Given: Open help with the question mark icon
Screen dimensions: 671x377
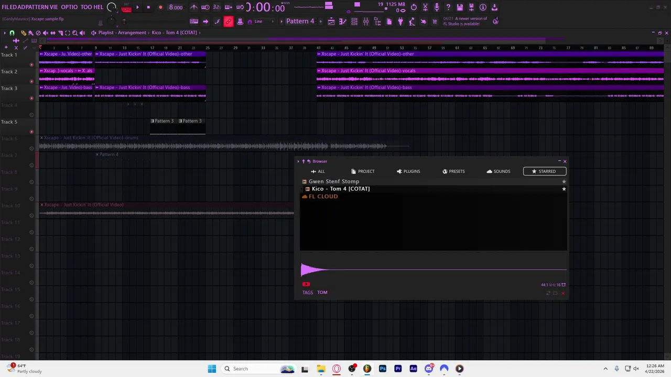Looking at the screenshot, I should [x=448, y=7].
